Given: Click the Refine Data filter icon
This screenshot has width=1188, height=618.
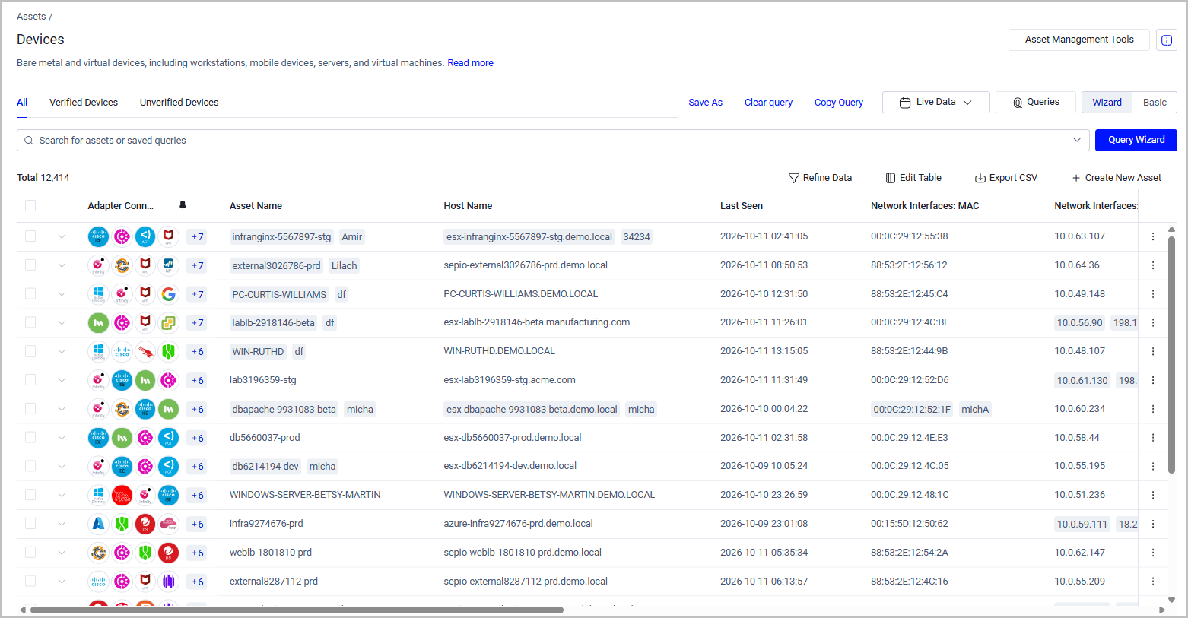Looking at the screenshot, I should tap(794, 178).
